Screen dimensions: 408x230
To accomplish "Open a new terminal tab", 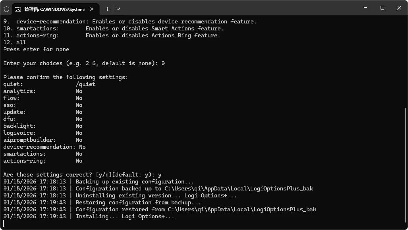I will point(107,9).
